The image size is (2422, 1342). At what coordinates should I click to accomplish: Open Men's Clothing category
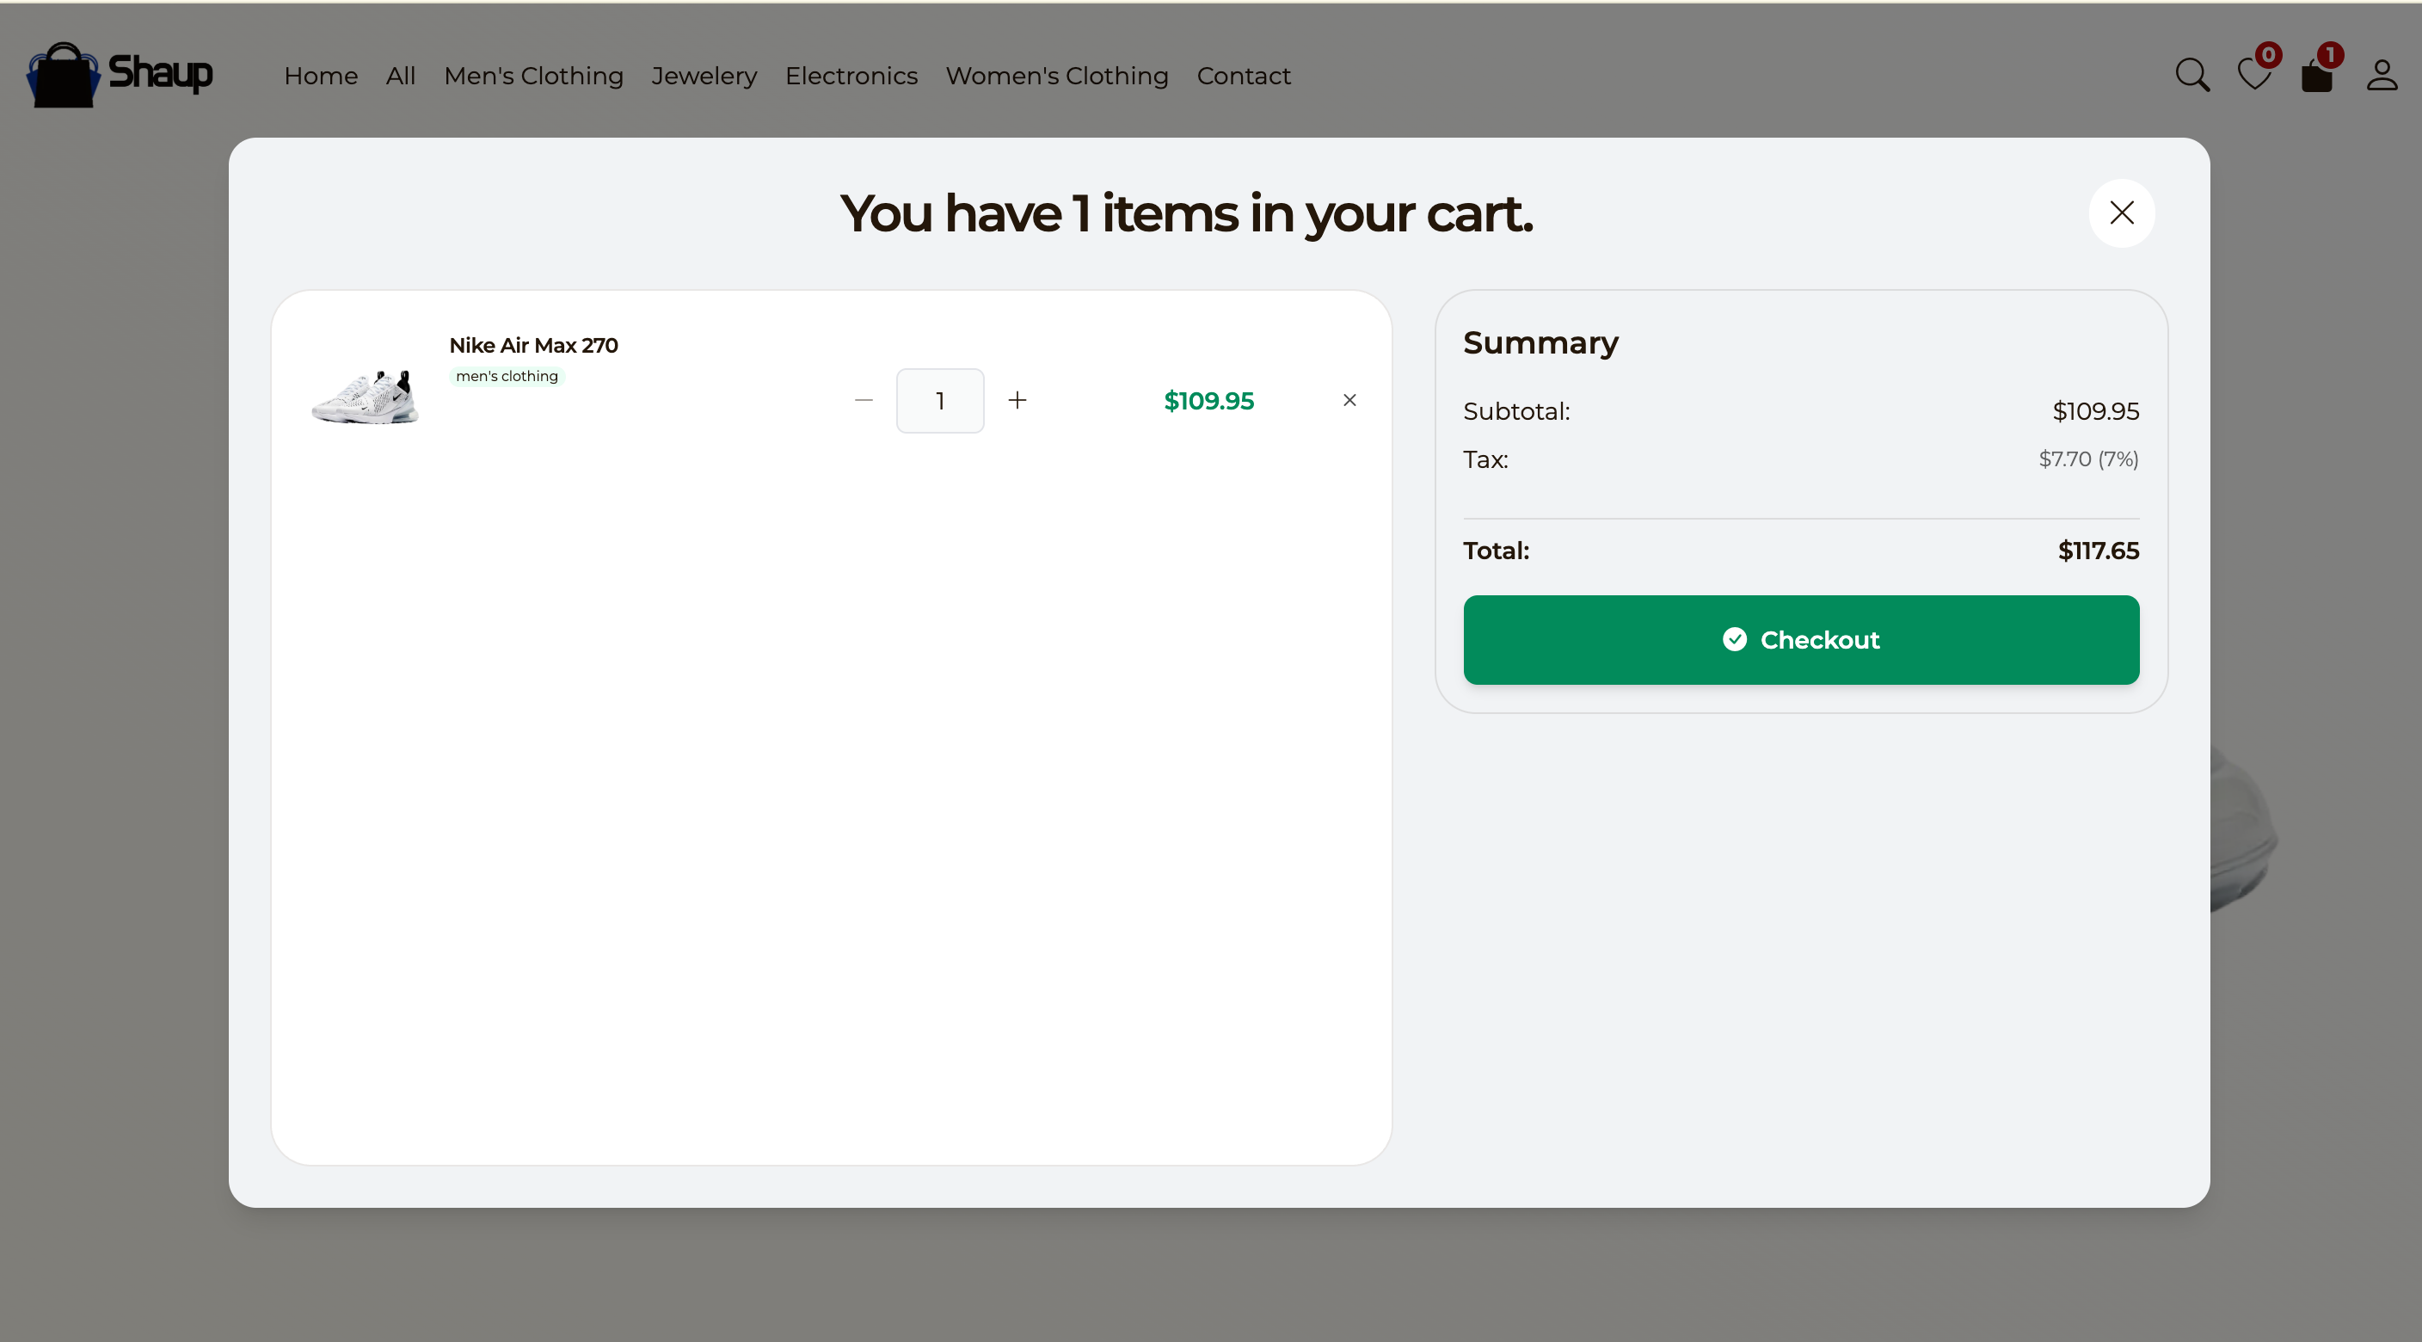pos(533,75)
